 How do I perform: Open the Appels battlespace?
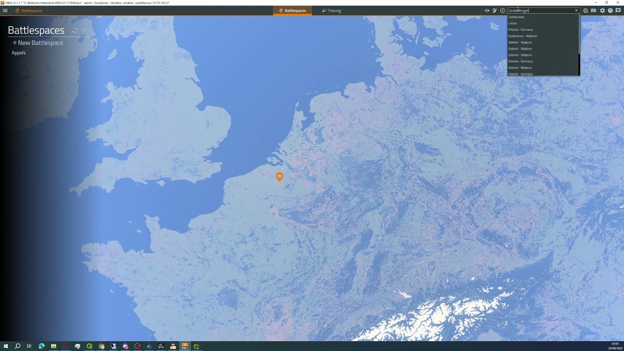pyautogui.click(x=19, y=53)
